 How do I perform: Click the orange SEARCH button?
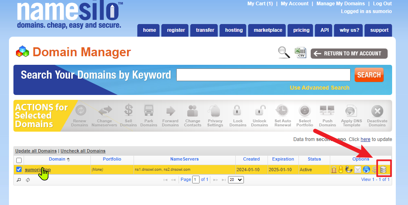[x=369, y=75]
